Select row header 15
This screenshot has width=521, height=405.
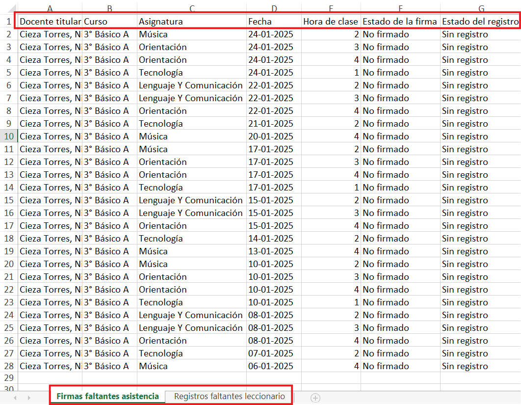pos(9,200)
